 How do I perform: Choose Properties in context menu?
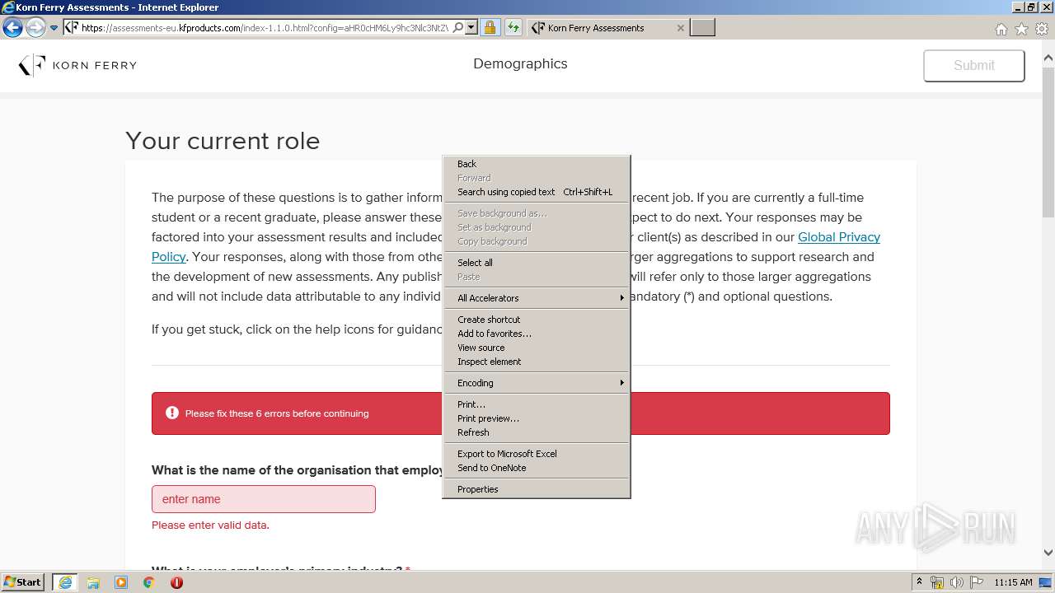(537, 489)
